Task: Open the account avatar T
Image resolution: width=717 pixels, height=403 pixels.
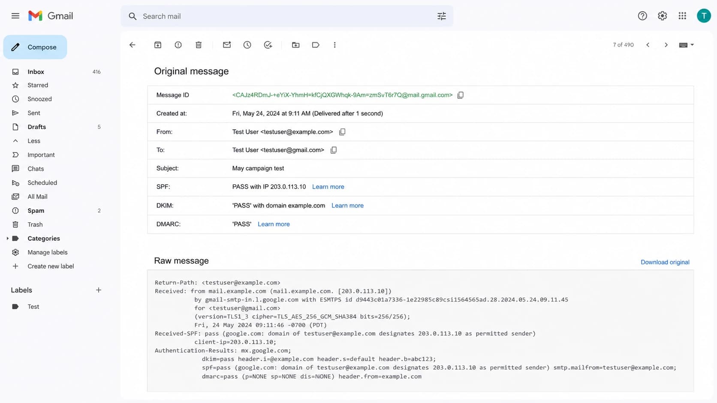Action: point(704,16)
